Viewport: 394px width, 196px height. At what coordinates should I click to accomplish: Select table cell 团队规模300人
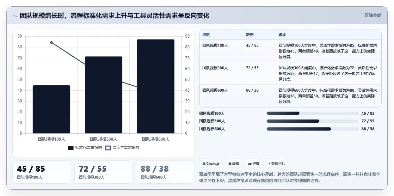215,68
